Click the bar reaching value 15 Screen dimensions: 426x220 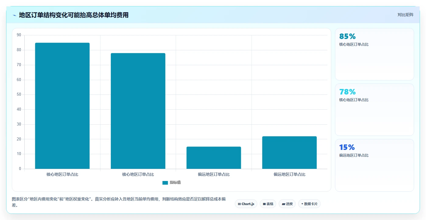[214, 158]
